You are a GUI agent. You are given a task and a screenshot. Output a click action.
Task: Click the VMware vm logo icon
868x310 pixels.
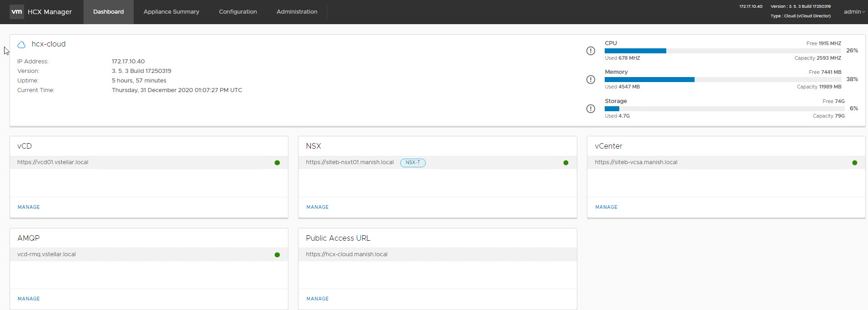(x=17, y=12)
